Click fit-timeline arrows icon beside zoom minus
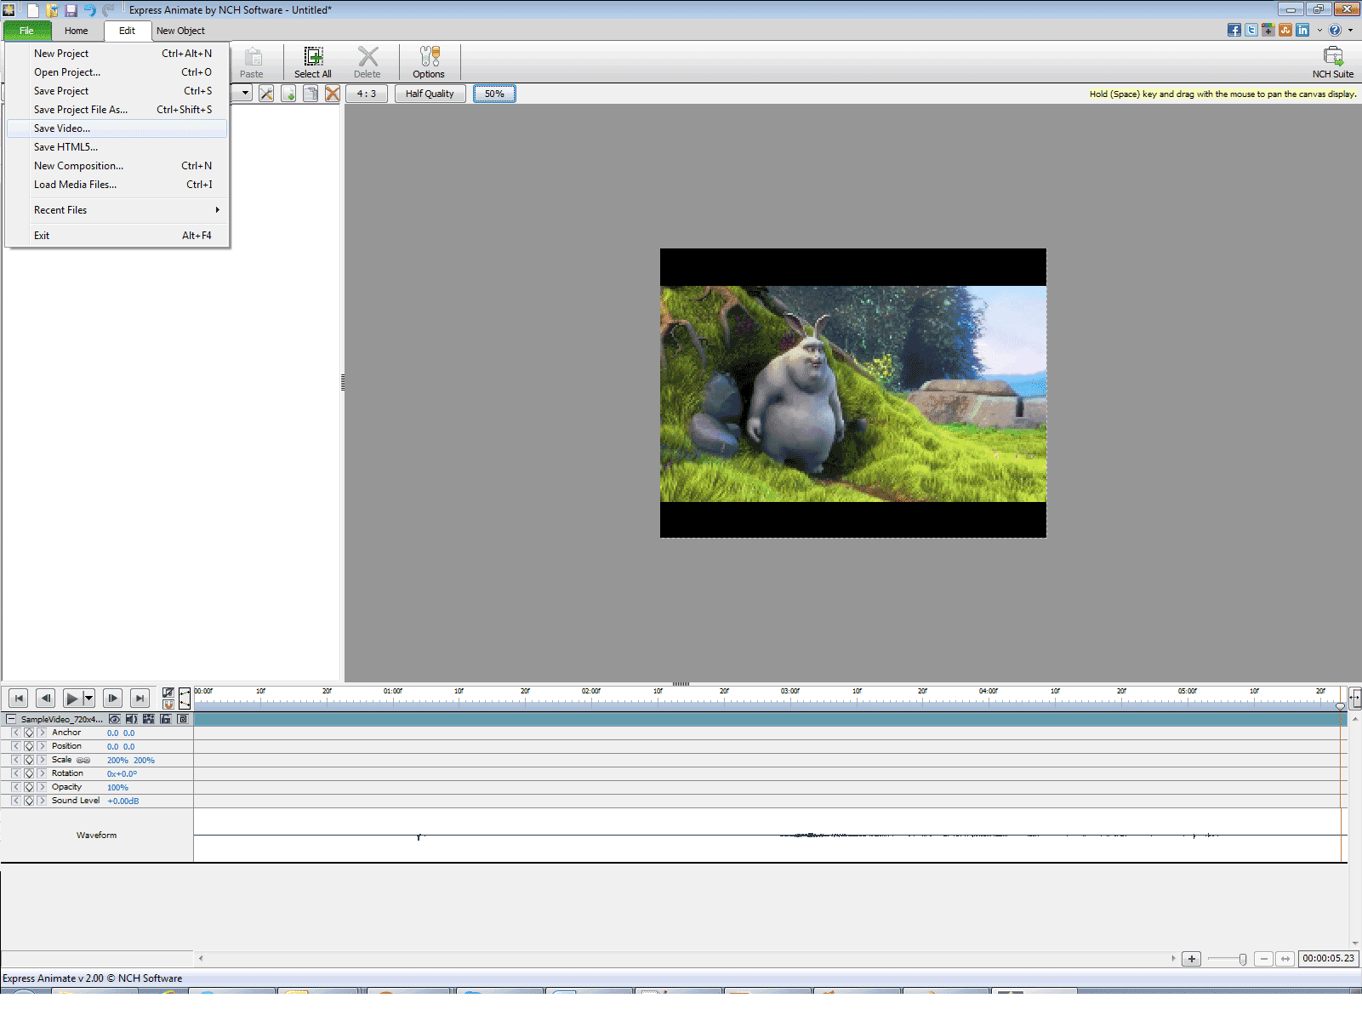The image size is (1362, 1021). [1285, 959]
